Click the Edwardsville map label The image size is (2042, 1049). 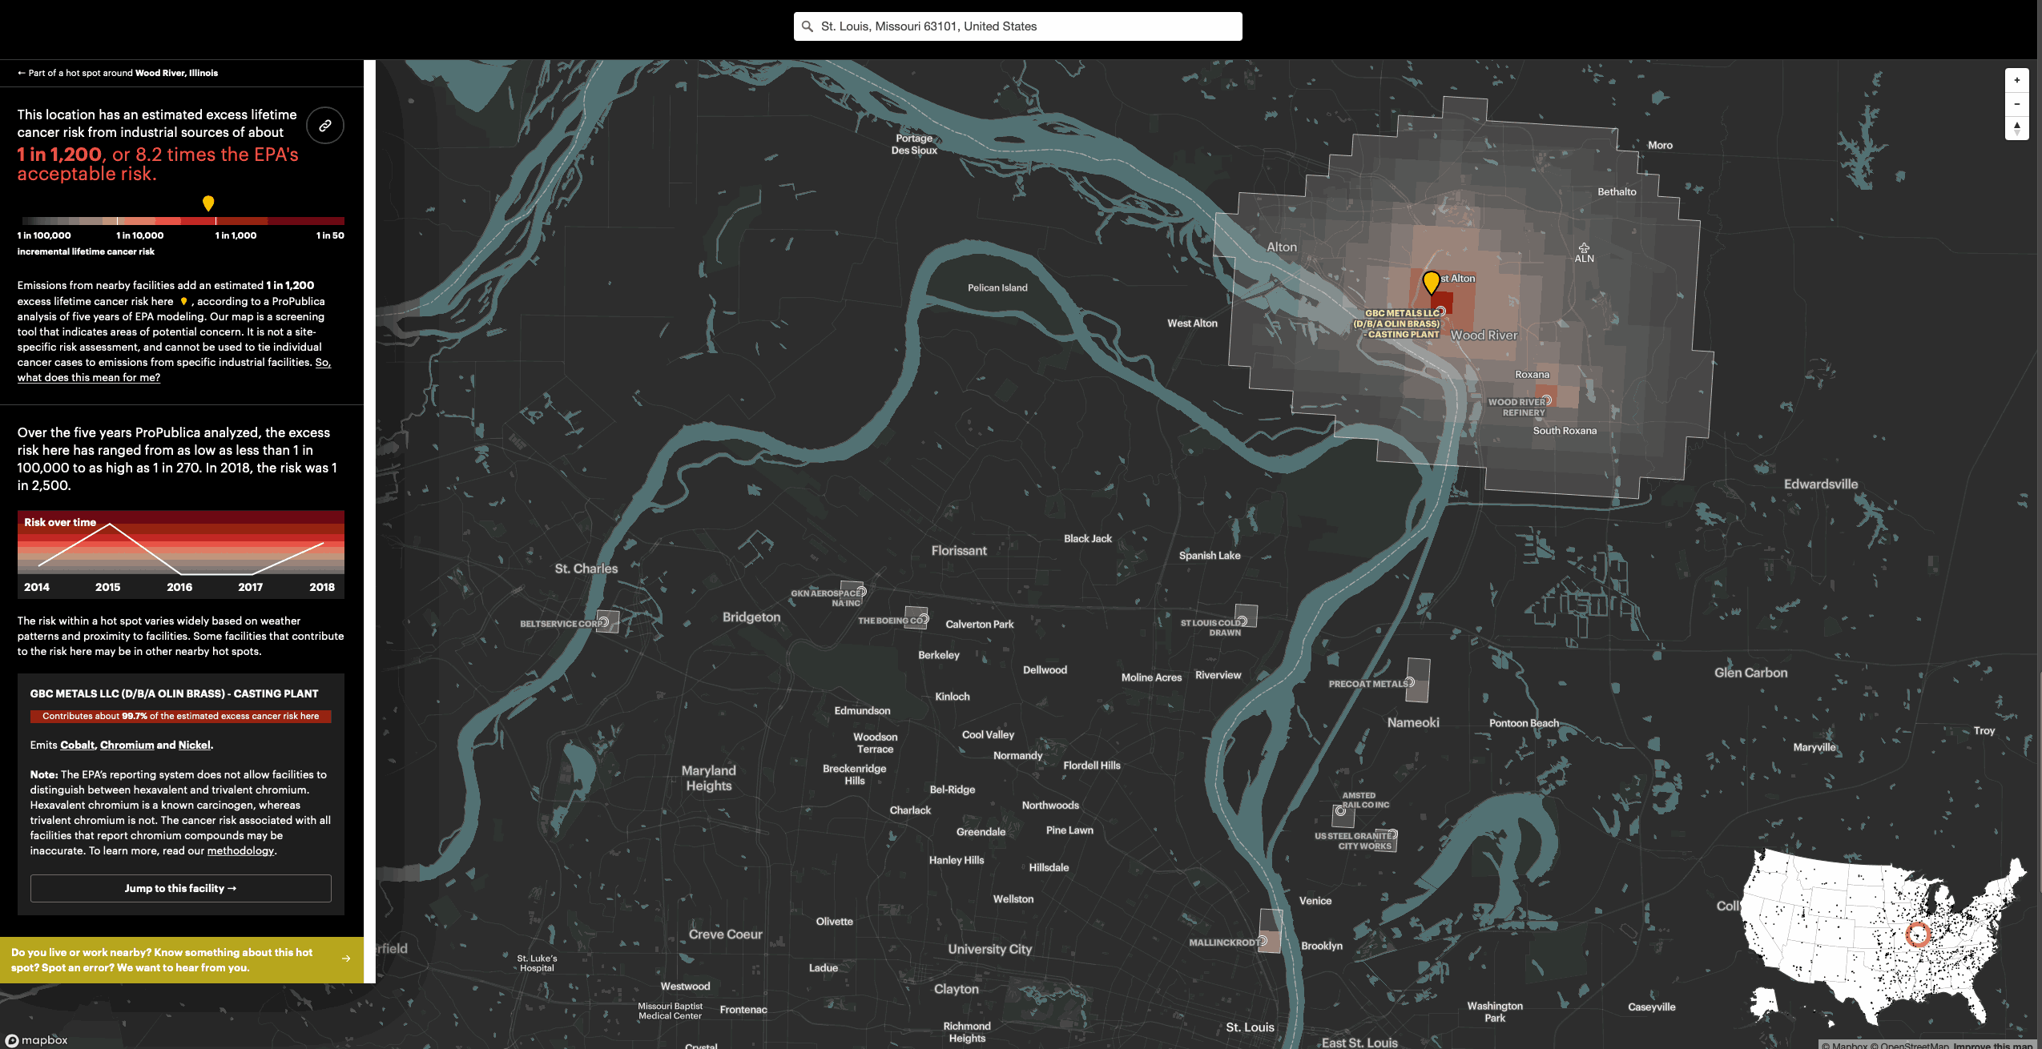pyautogui.click(x=1821, y=484)
